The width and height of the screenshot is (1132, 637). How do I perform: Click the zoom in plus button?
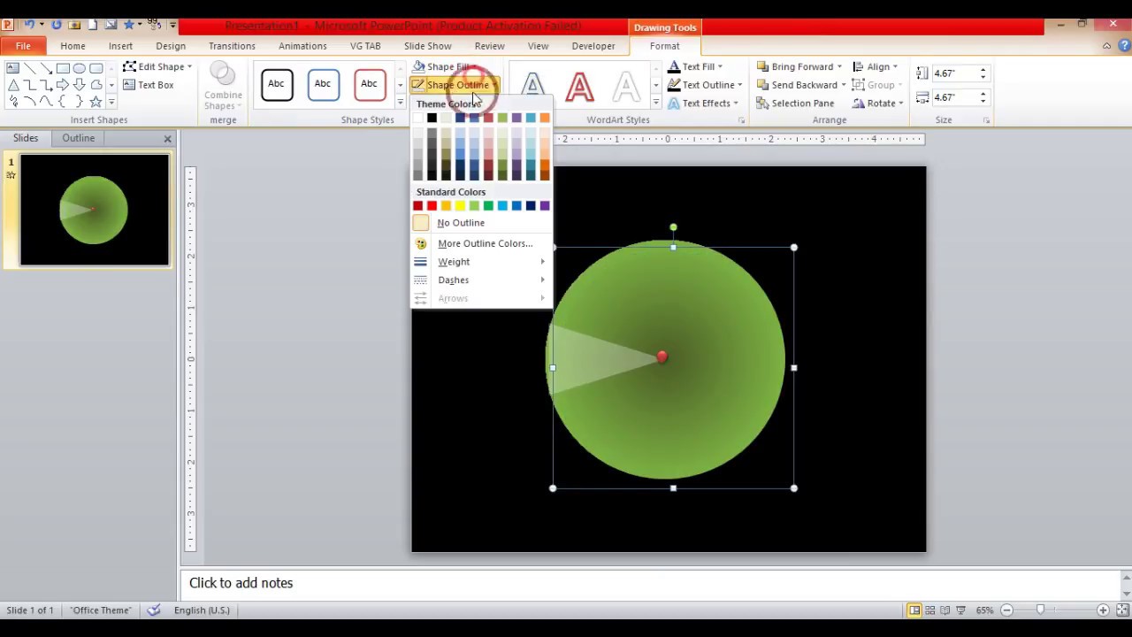1103,610
